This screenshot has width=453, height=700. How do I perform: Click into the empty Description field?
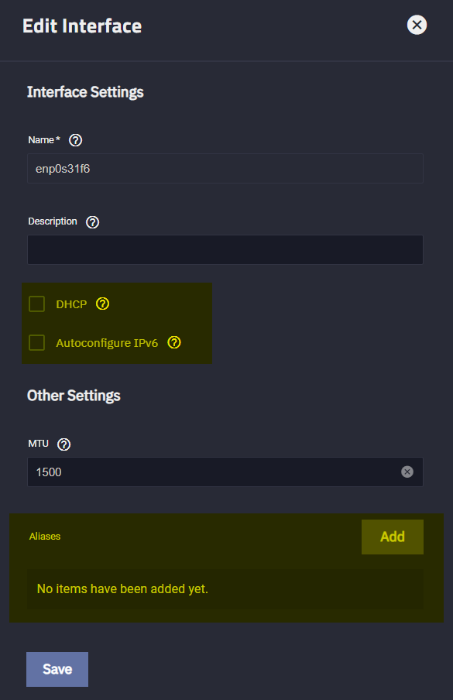(x=225, y=249)
